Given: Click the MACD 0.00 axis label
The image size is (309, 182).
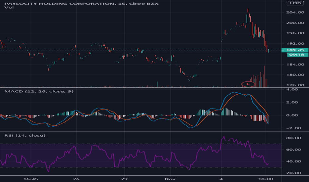Looking at the screenshot, I should pos(292,115).
